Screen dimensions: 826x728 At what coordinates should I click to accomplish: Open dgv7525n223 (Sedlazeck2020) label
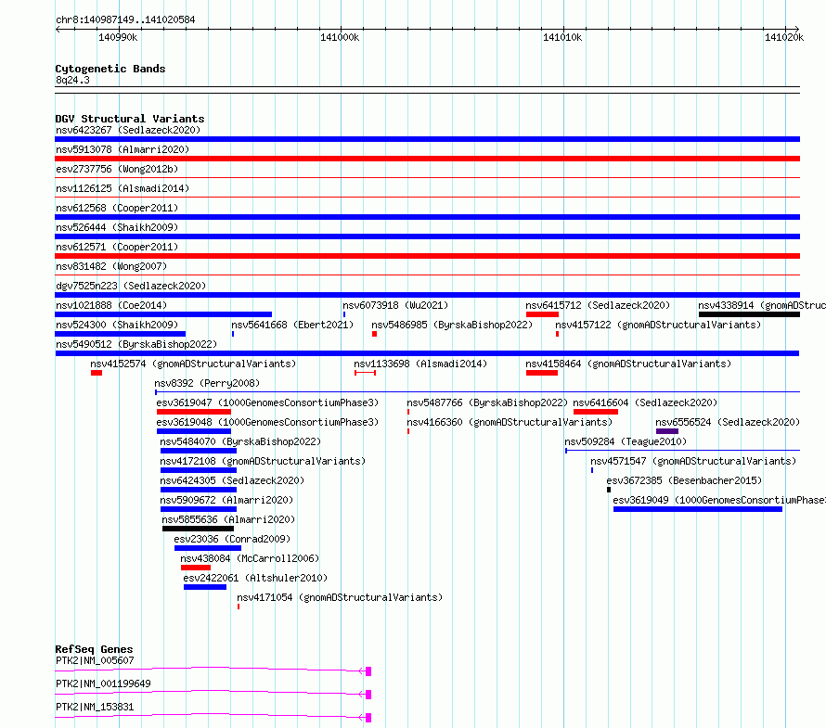coord(131,286)
